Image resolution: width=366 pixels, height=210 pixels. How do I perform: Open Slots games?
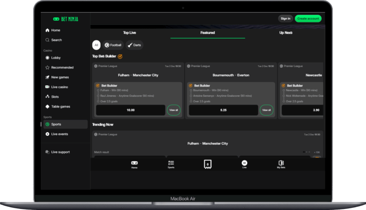55,97
